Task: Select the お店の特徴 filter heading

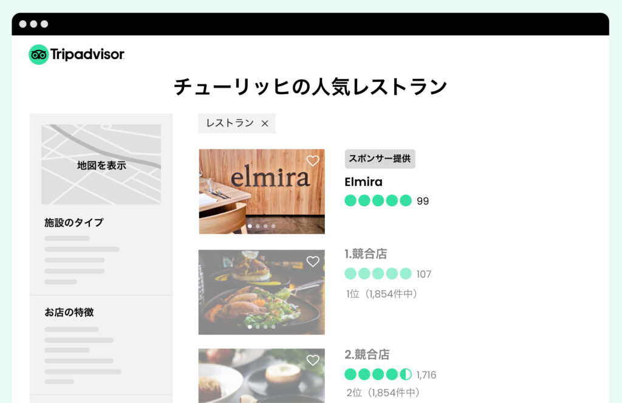Action: [69, 312]
